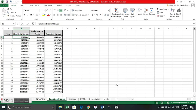Toggle bottom vertical alignment

[x=61, y=10]
